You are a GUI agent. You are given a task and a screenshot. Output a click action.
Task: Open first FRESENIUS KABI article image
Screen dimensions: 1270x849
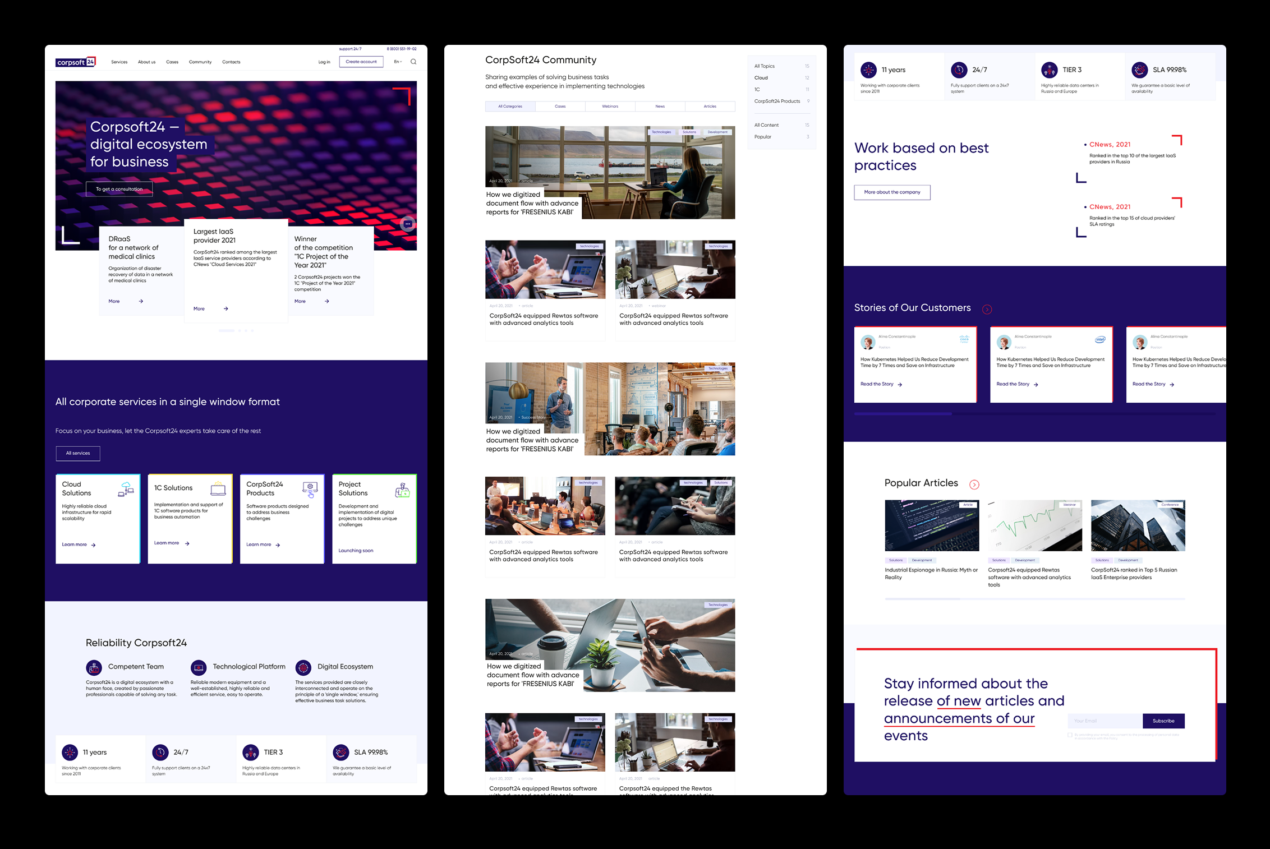pos(610,173)
